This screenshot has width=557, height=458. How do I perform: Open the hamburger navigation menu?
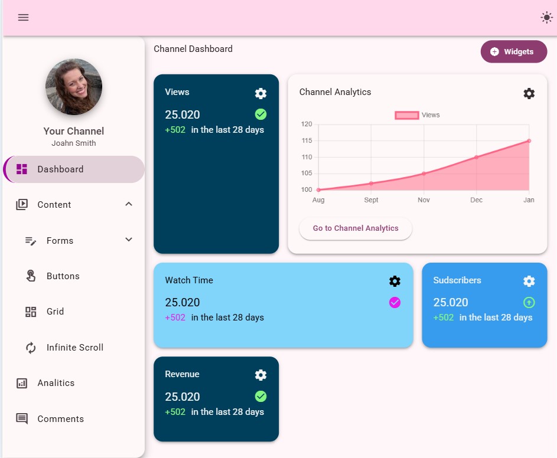[x=23, y=17]
